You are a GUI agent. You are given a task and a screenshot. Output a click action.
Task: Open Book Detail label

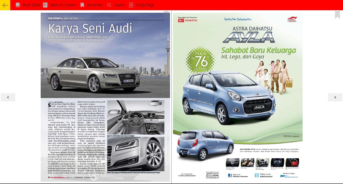32,5
